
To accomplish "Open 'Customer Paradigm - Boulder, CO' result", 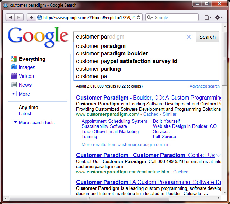I will coord(149,98).
